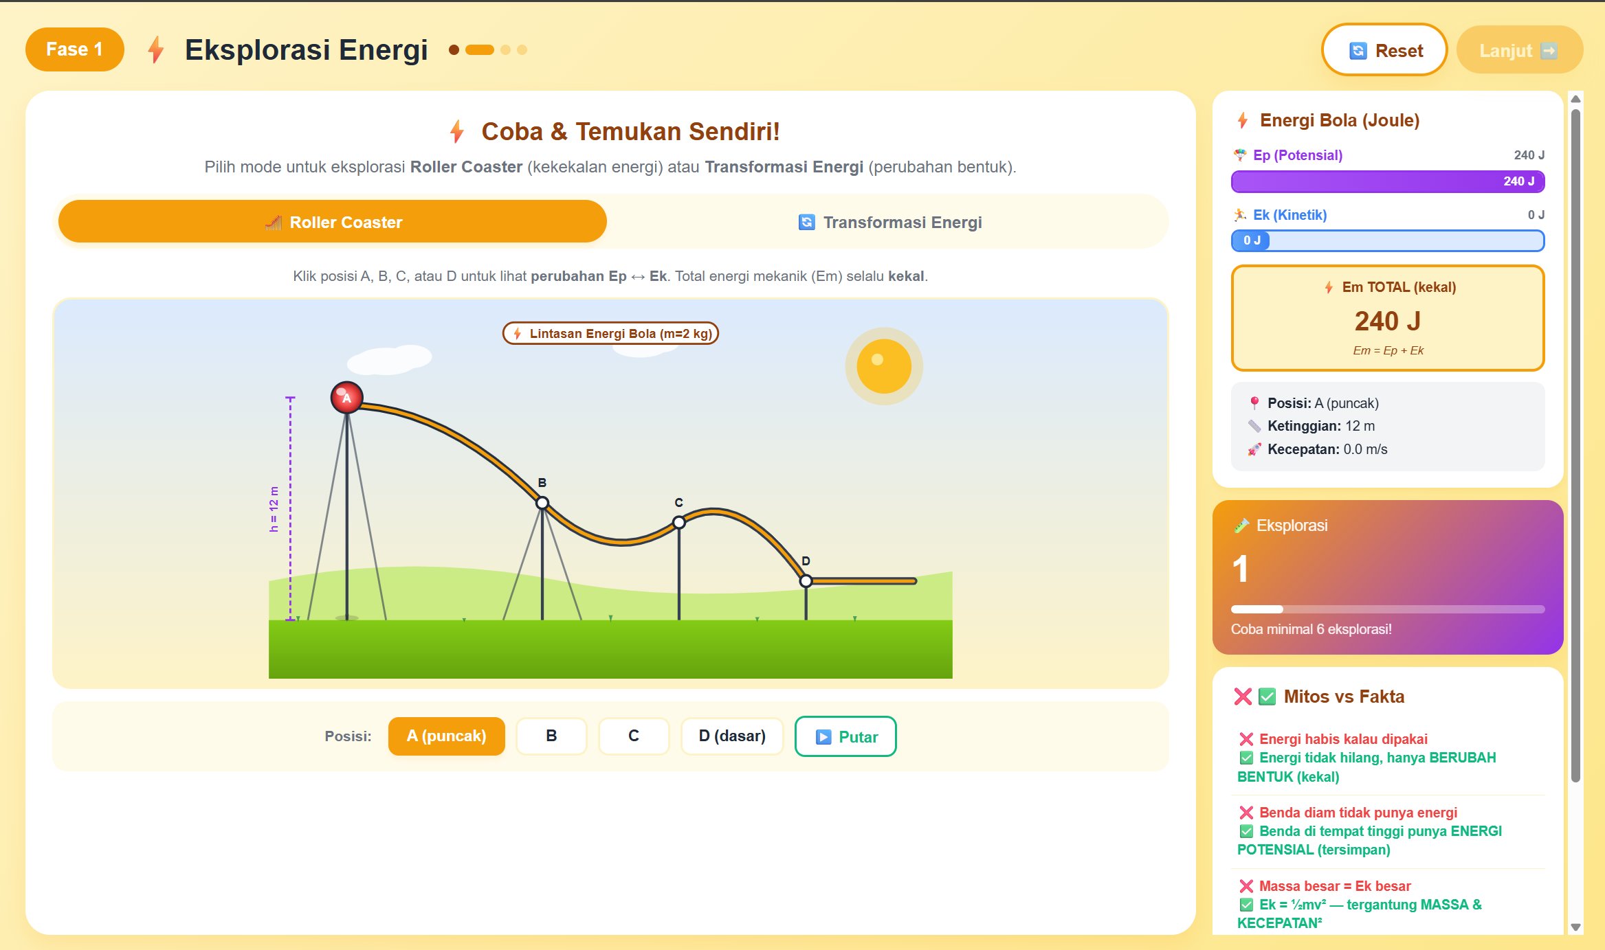Click the Lanjut button
1605x950 pixels.
[x=1519, y=50]
